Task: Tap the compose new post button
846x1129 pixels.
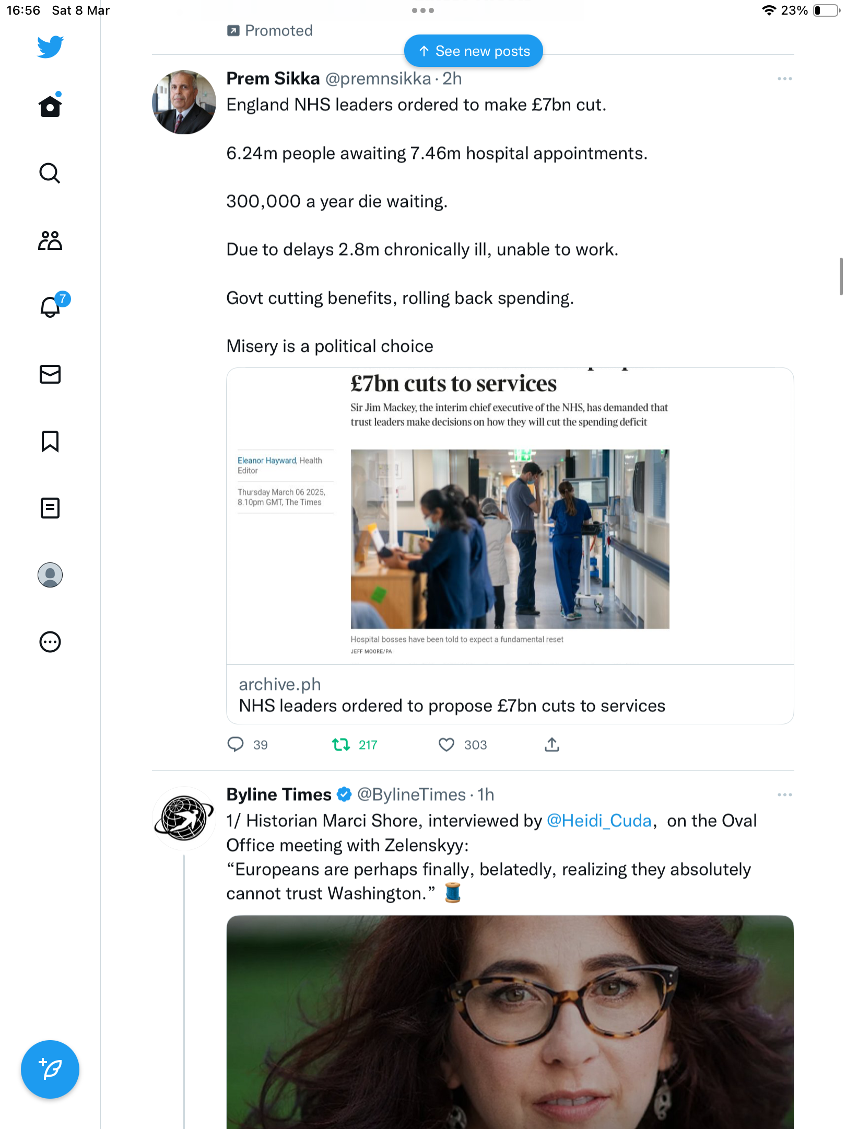Action: pyautogui.click(x=50, y=1069)
